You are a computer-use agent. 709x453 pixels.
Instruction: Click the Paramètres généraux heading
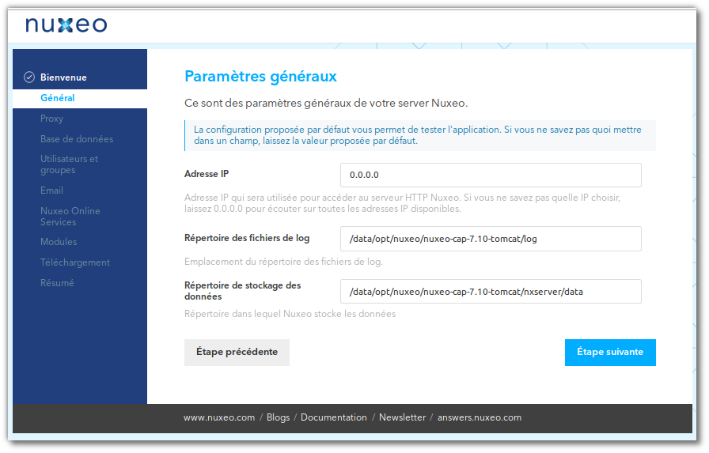click(x=260, y=77)
